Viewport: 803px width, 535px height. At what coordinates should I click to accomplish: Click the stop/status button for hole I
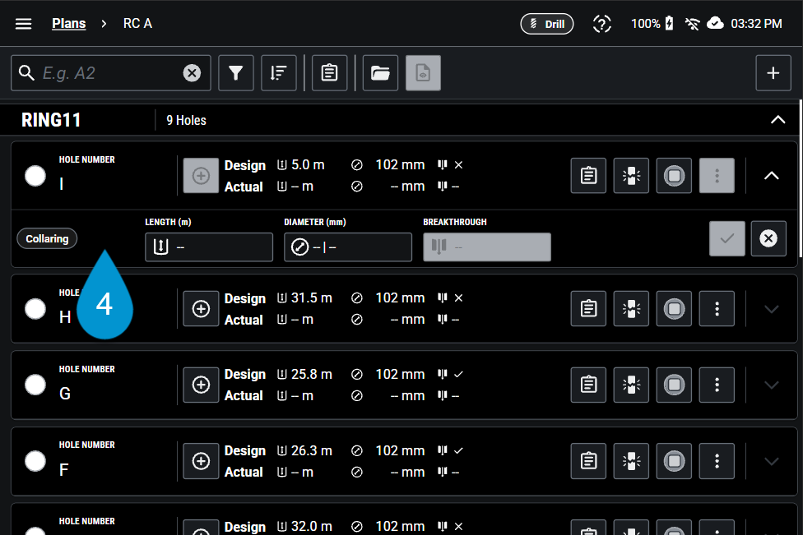click(674, 176)
